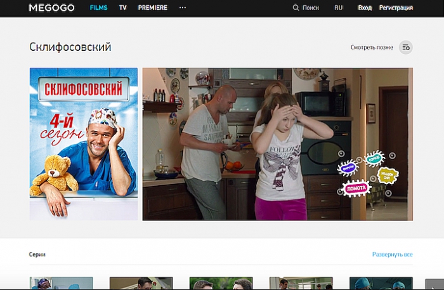The image size is (444, 290).
Task: Play the video preview frame
Action: (278, 144)
